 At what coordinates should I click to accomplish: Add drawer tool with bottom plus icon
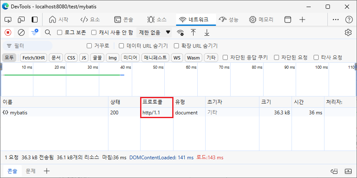46,171
